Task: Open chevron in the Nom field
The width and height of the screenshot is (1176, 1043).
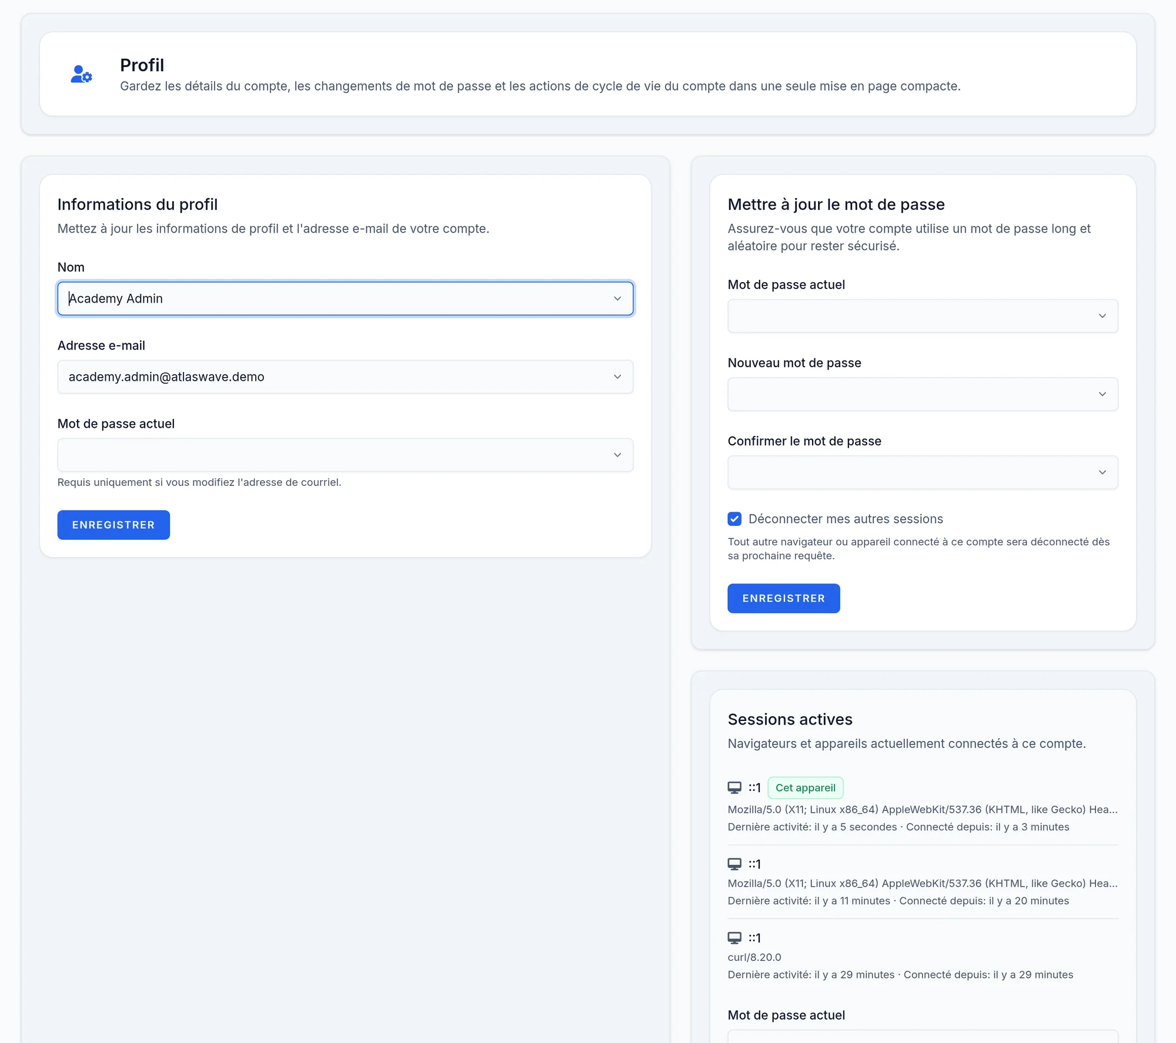Action: 617,299
